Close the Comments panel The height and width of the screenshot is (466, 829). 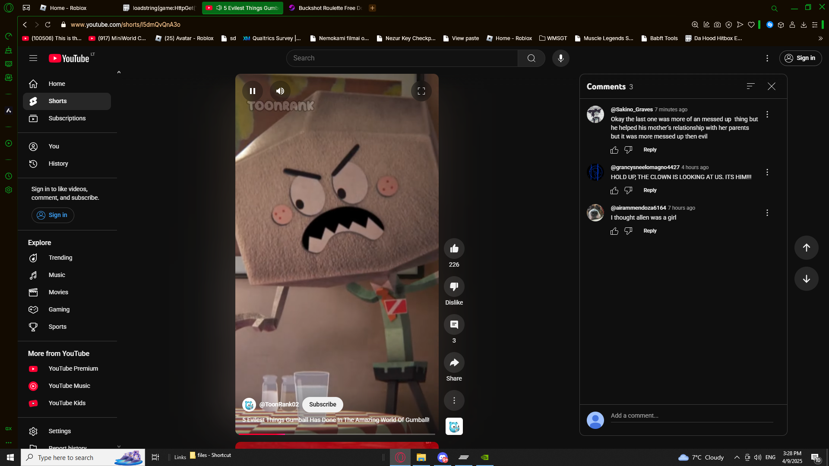[772, 86]
